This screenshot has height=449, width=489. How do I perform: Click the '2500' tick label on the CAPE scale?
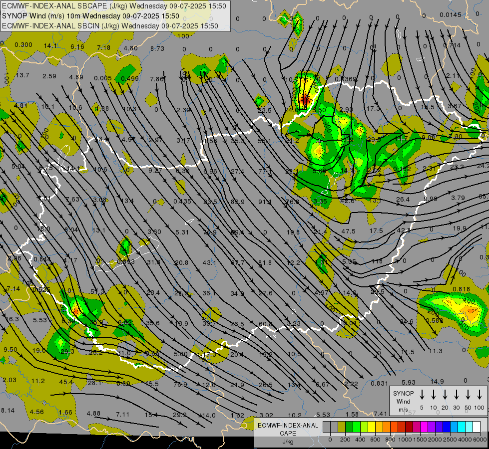450,440
